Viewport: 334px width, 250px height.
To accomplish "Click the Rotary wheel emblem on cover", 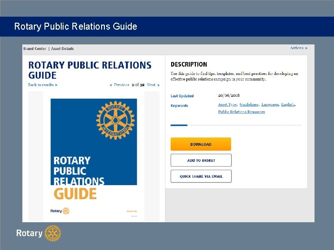I will 116,120.
